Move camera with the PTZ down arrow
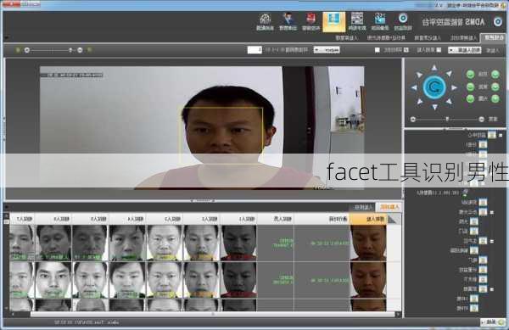Viewport: 509px width, 330px height. click(x=434, y=107)
